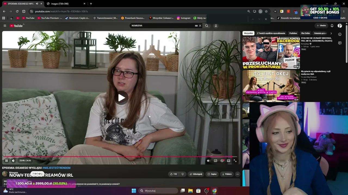Image resolution: width=348 pixels, height=195 pixels.
Task: Open the Powerbank Baseus bookmark
Action: (133, 18)
